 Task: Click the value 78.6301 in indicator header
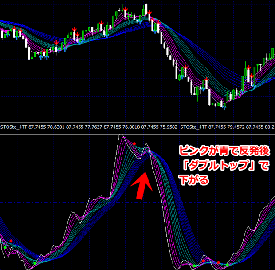(x=56, y=127)
